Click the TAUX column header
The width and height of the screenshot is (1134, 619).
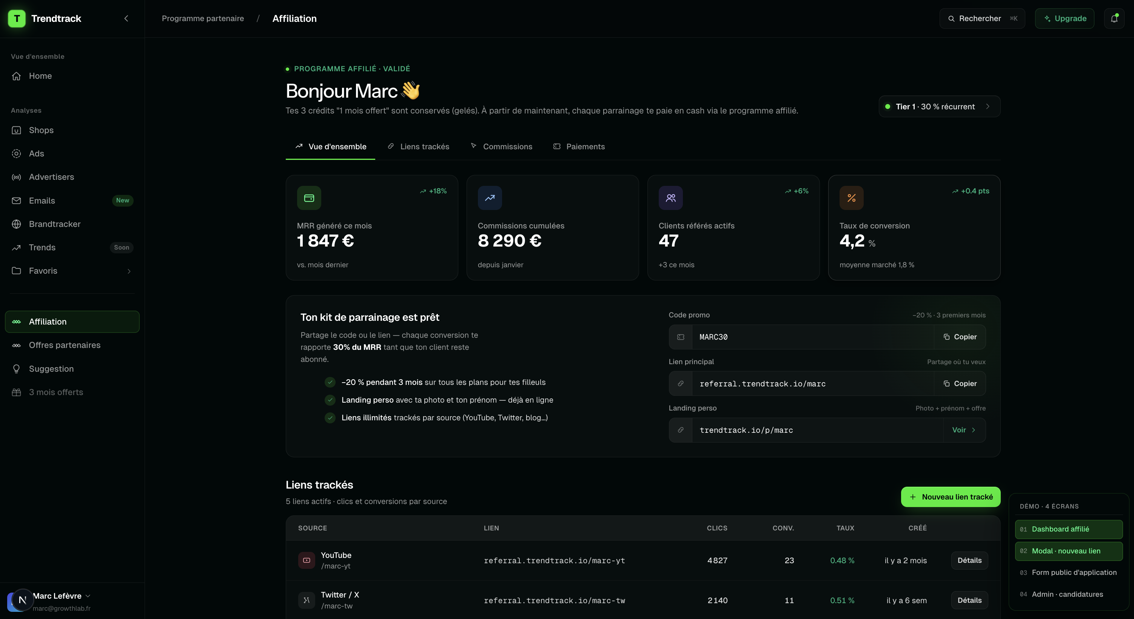tap(845, 529)
